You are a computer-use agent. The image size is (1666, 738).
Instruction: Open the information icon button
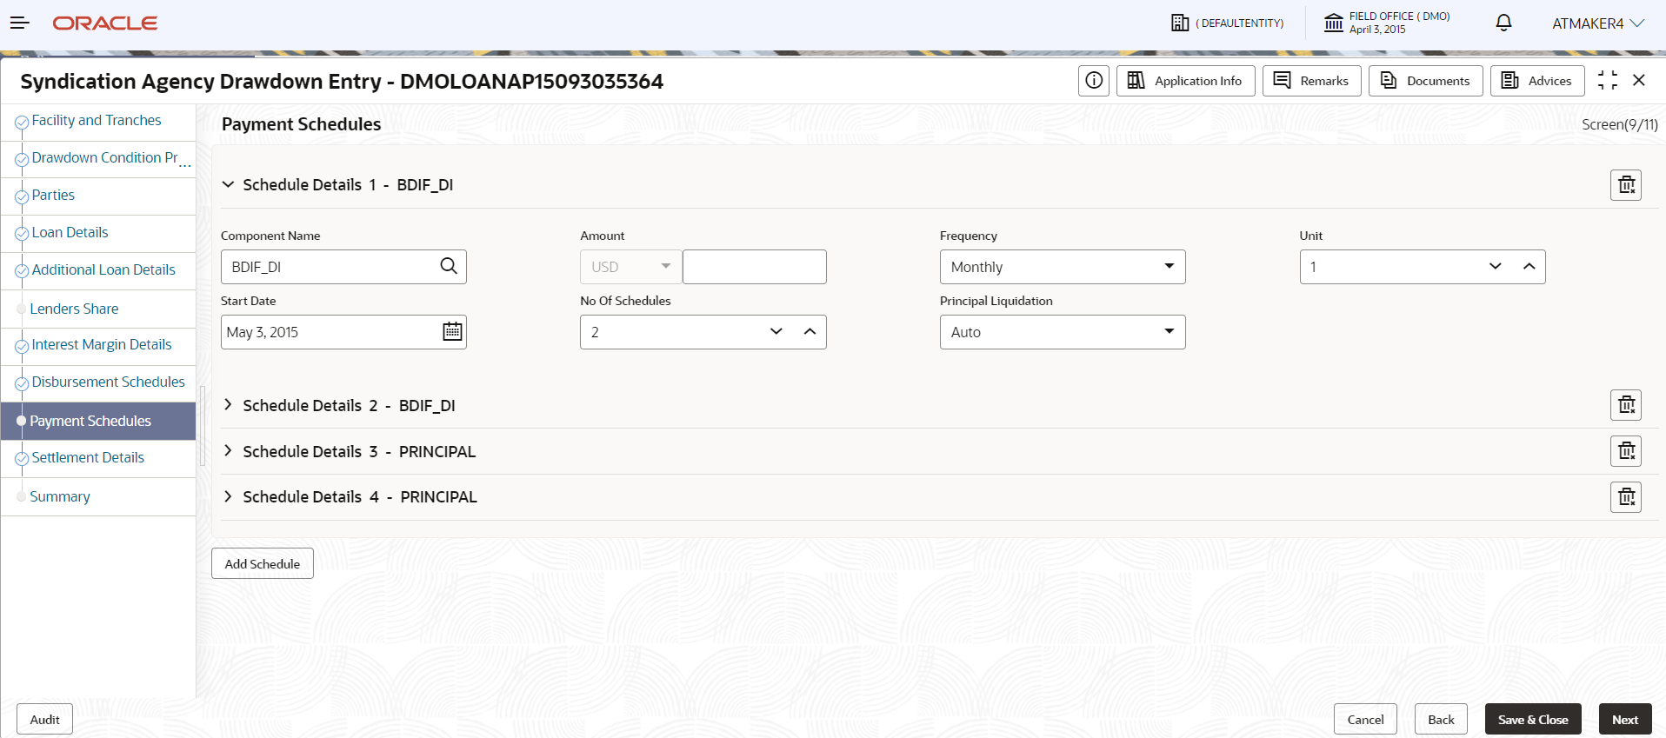tap(1094, 81)
